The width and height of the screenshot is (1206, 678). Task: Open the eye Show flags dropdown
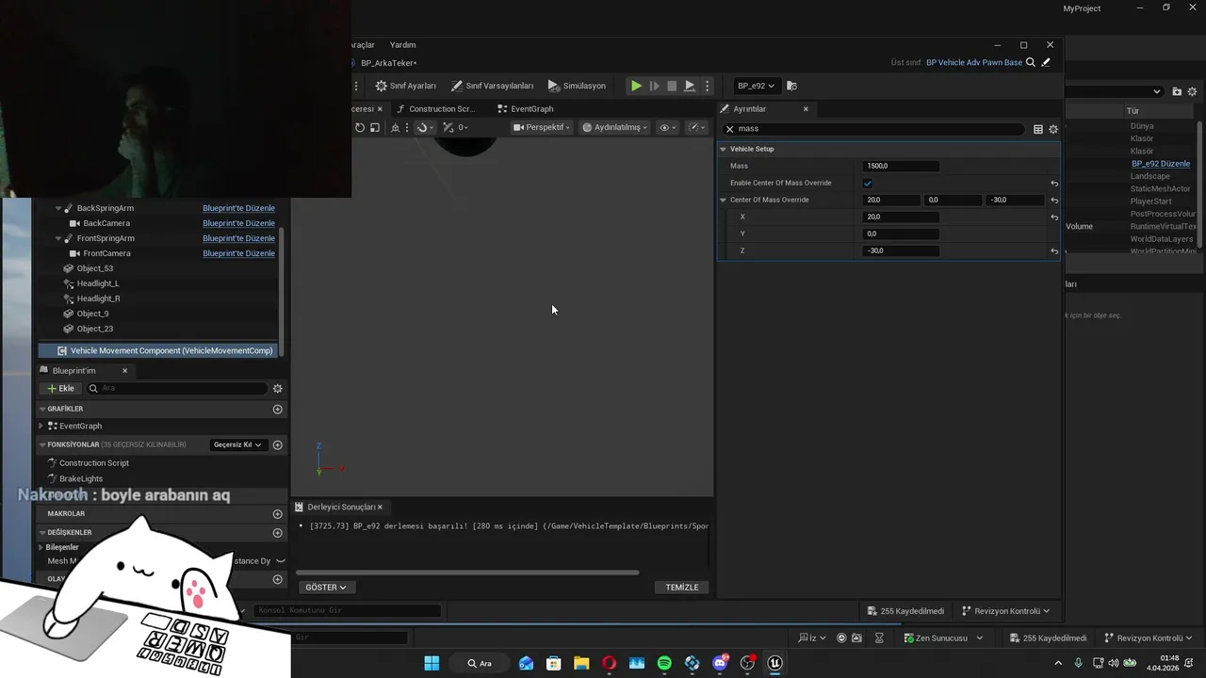pyautogui.click(x=667, y=127)
